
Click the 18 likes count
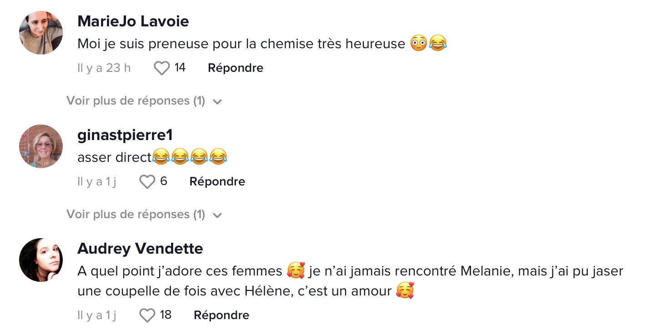click(166, 315)
